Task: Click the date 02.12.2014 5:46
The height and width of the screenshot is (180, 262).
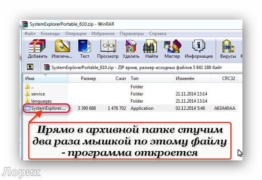Action: tap(190, 108)
